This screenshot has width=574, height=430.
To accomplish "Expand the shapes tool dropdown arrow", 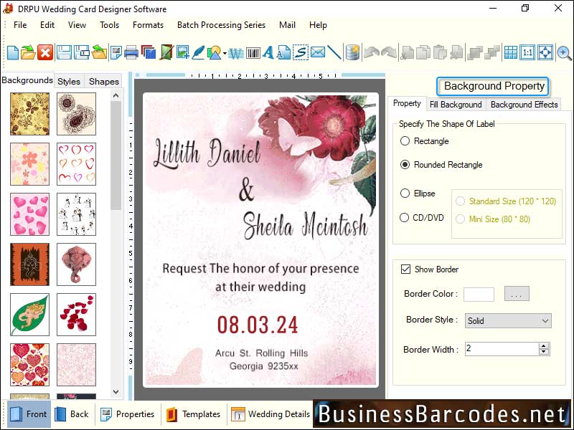I will point(225,52).
